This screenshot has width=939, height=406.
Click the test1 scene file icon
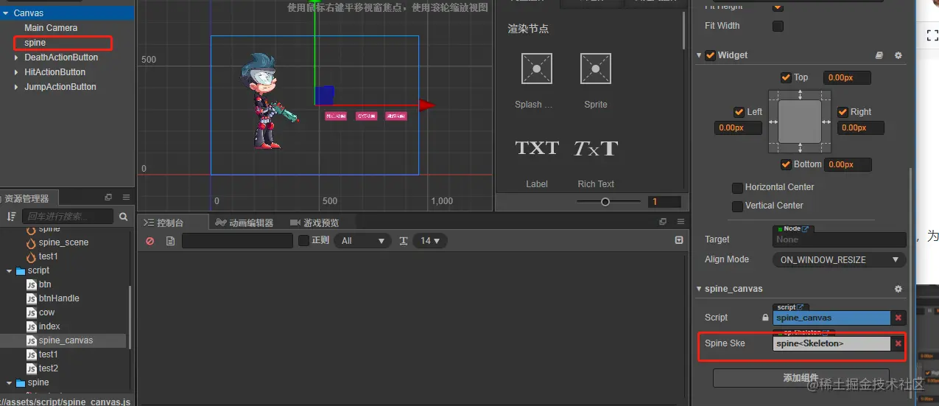31,256
